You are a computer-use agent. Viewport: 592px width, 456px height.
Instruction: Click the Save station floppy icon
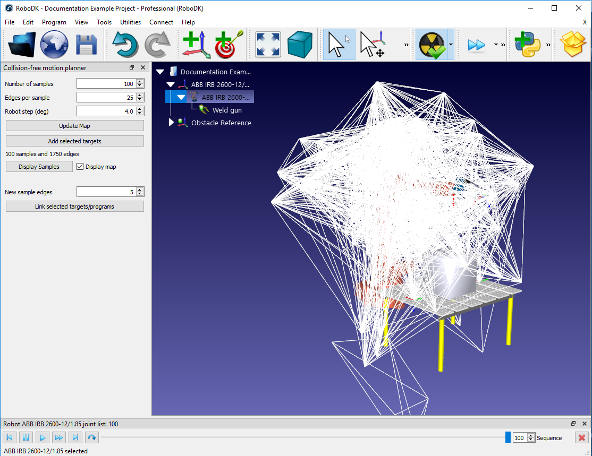[x=86, y=45]
